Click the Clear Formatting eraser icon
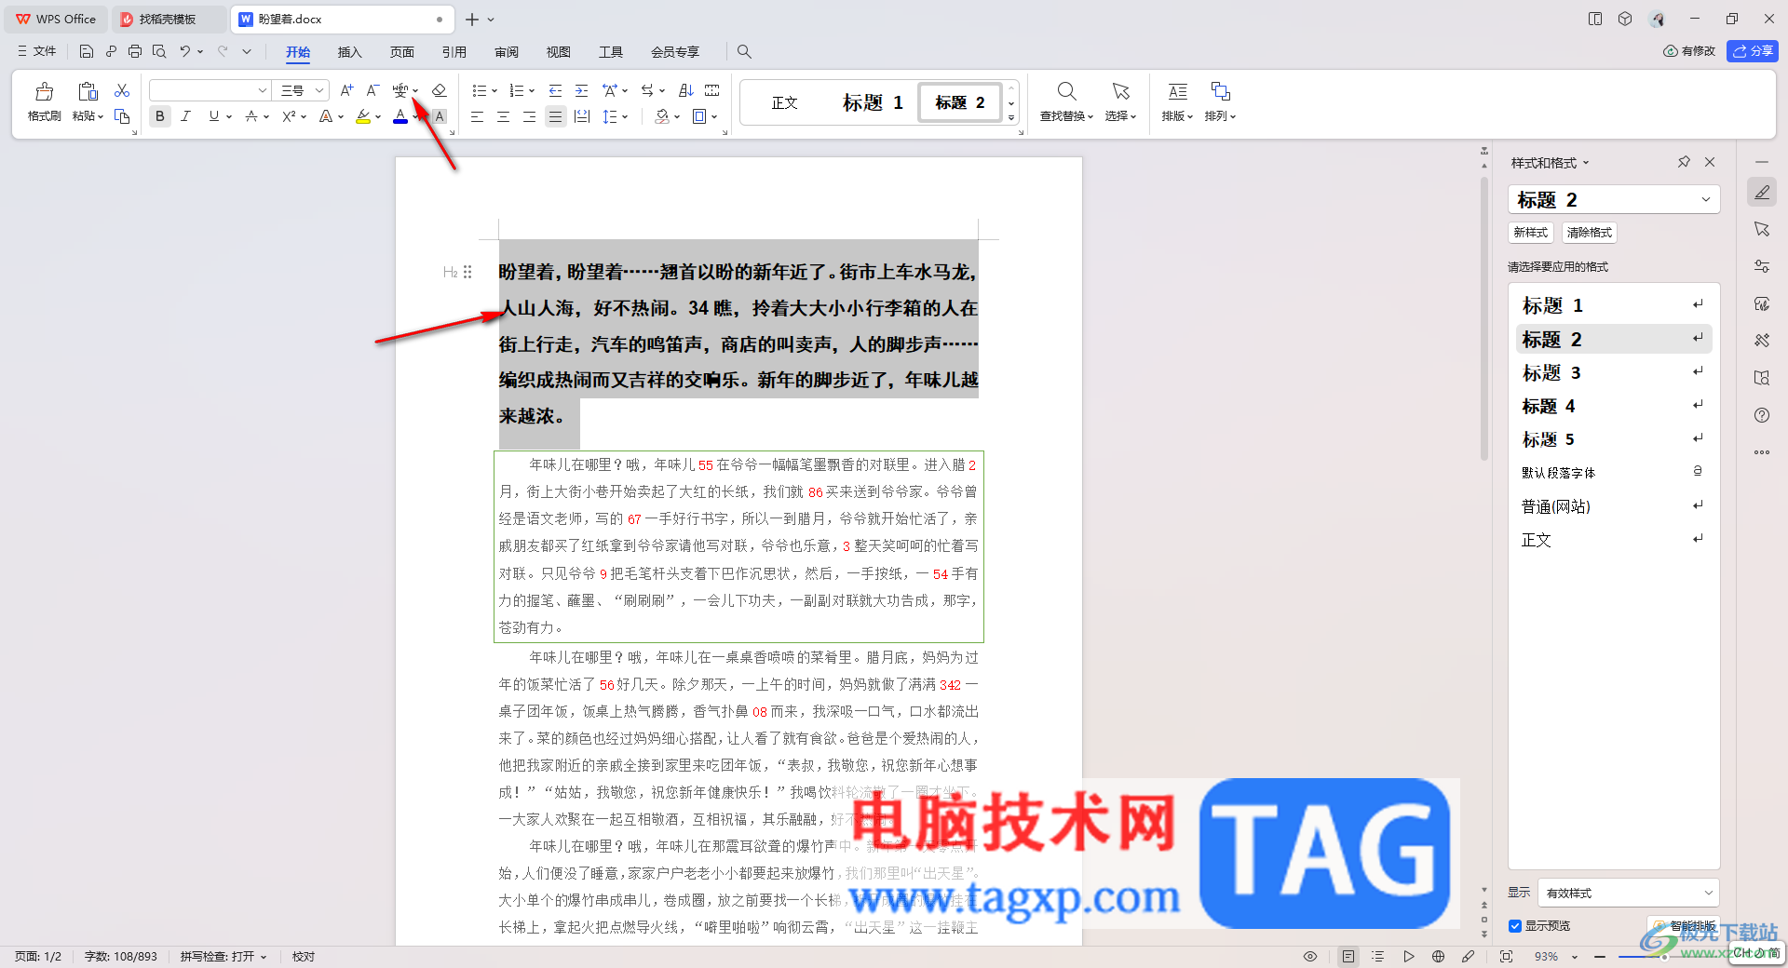This screenshot has width=1788, height=968. pos(440,90)
